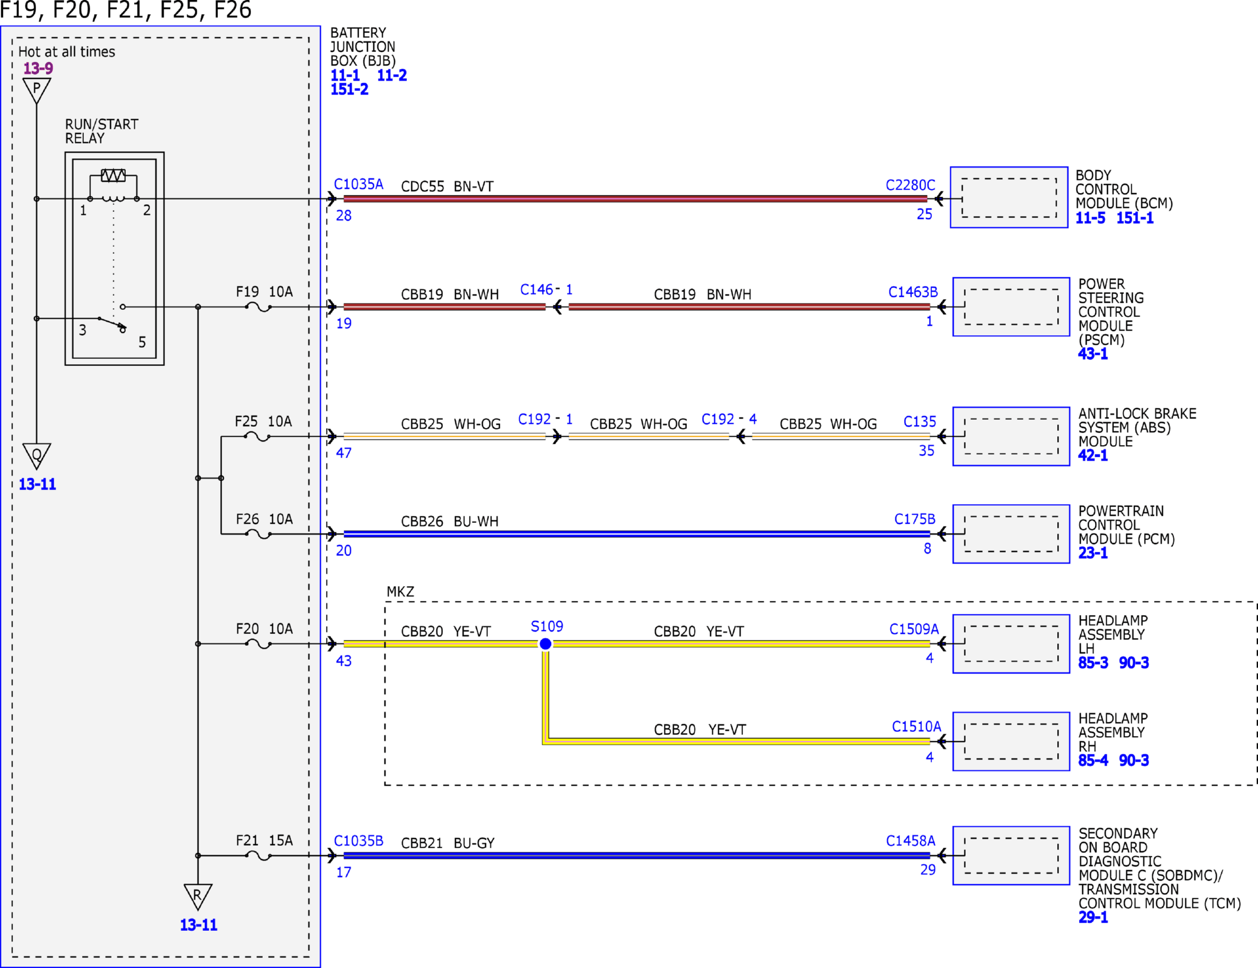Viewport: 1258px width, 968px height.
Task: Open the 23-1 Powertrain Control Module reference
Action: pyautogui.click(x=1093, y=553)
